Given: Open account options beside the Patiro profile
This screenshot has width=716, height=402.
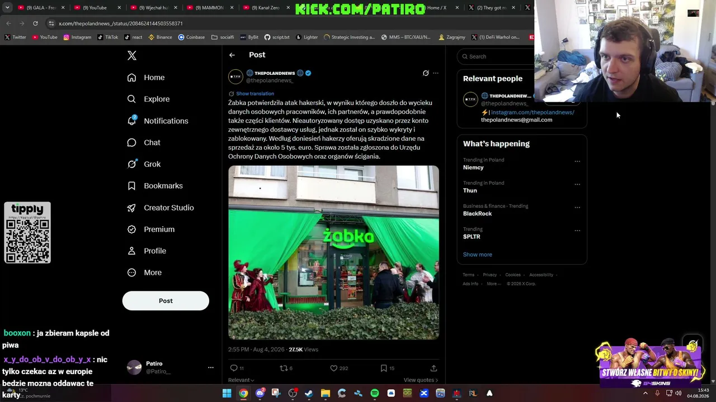Looking at the screenshot, I should (x=211, y=367).
